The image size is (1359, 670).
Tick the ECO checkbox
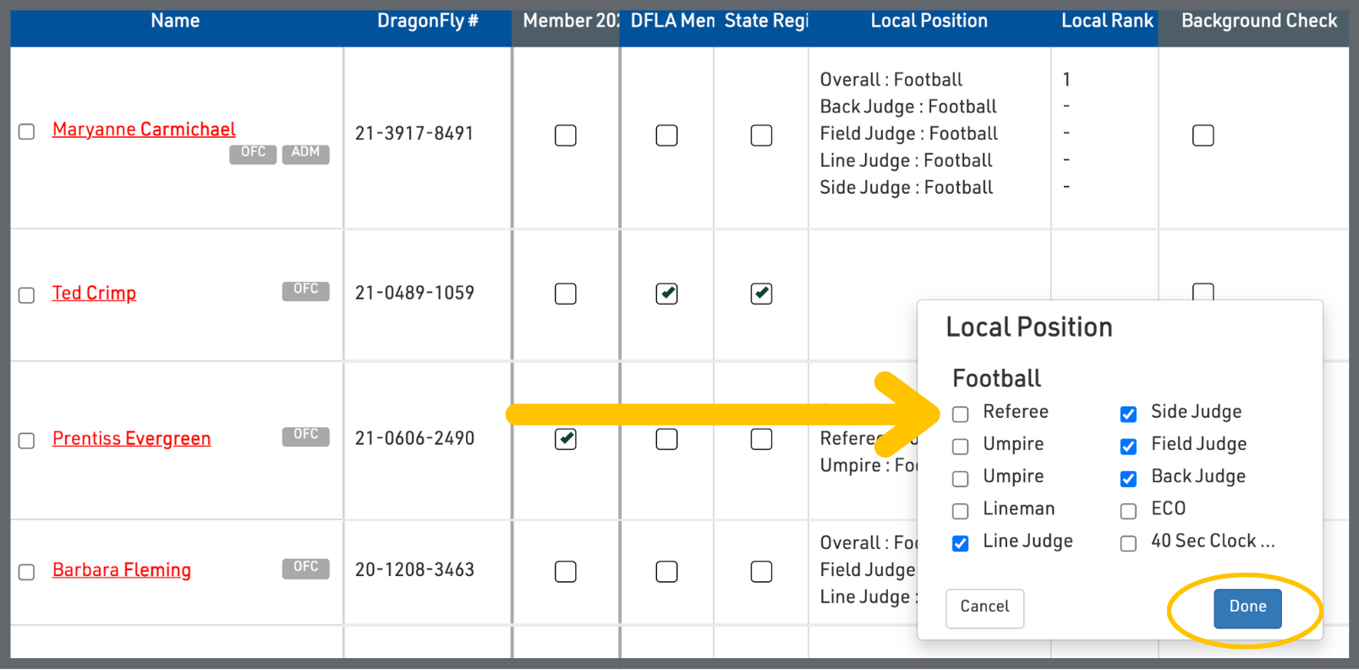pyautogui.click(x=1128, y=511)
